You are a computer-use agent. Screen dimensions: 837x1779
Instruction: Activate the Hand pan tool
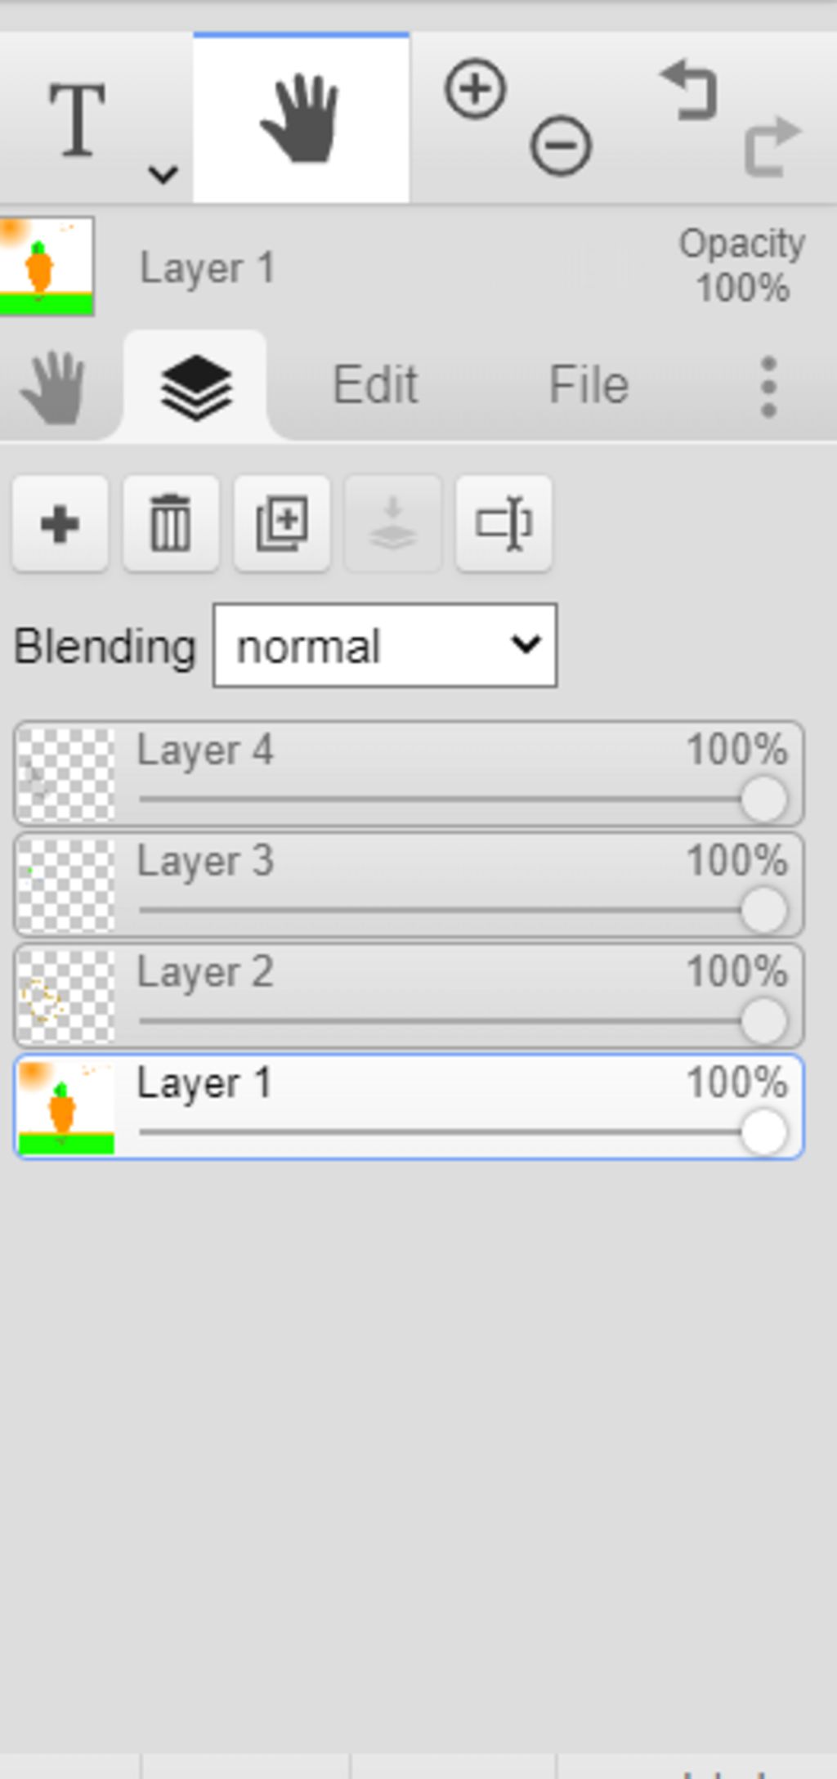[301, 119]
